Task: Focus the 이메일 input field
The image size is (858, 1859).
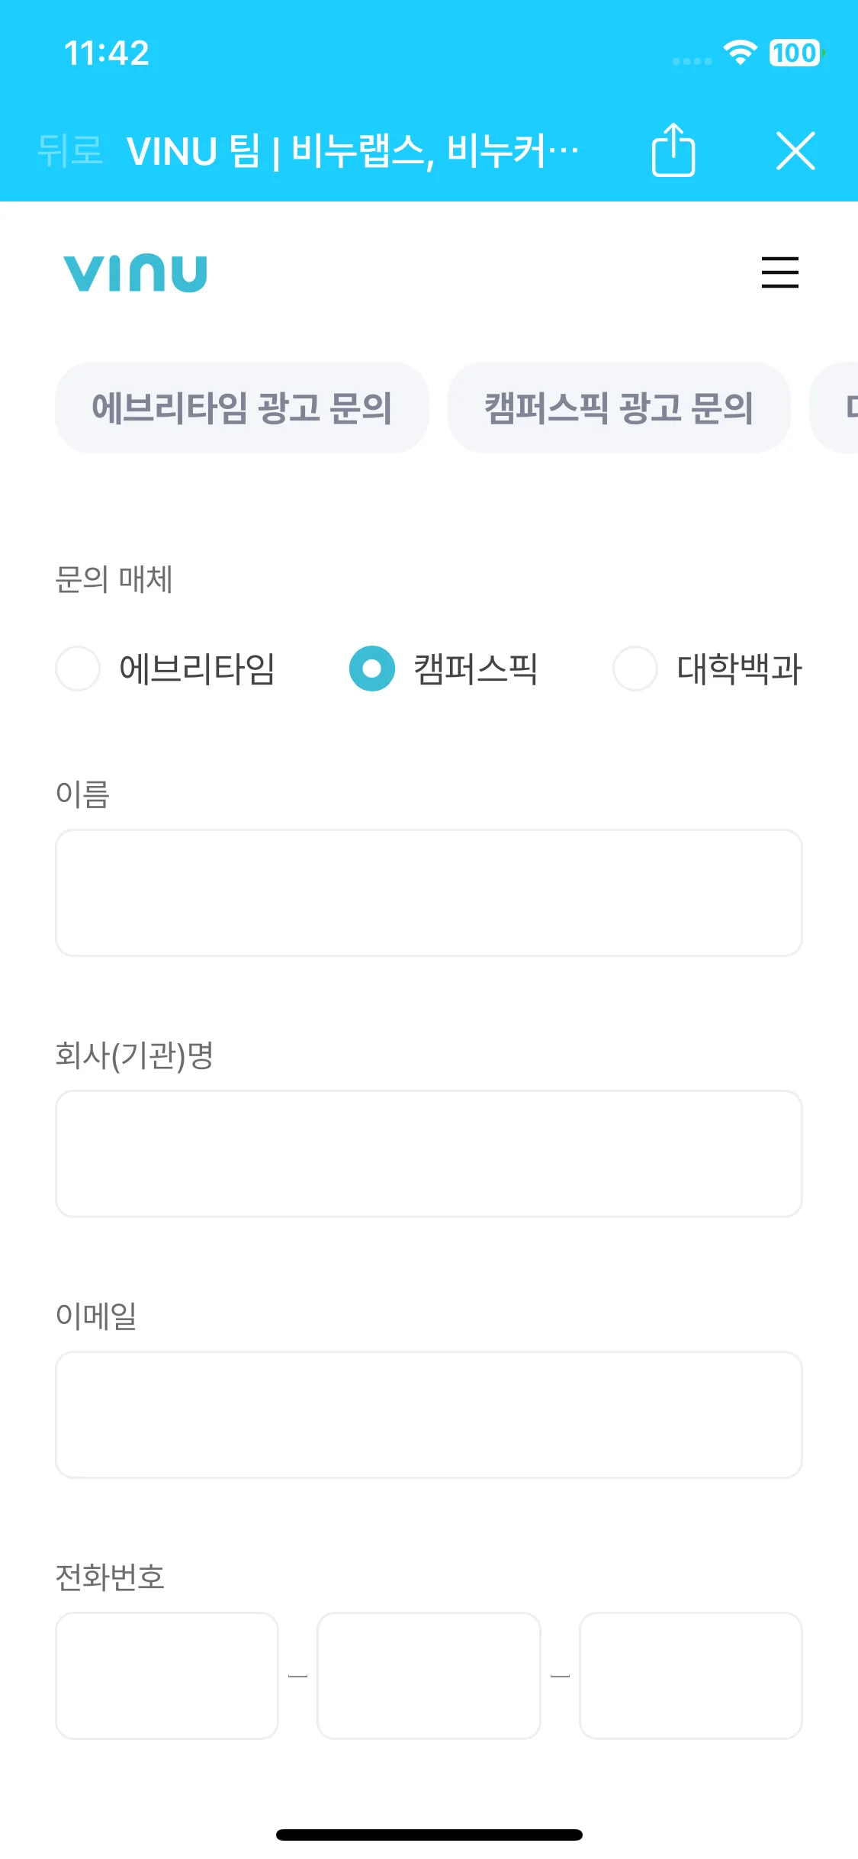Action: coord(429,1415)
